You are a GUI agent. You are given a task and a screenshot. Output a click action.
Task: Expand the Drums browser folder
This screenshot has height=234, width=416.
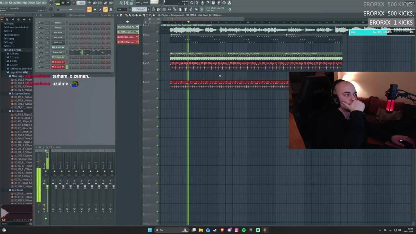pos(10,24)
